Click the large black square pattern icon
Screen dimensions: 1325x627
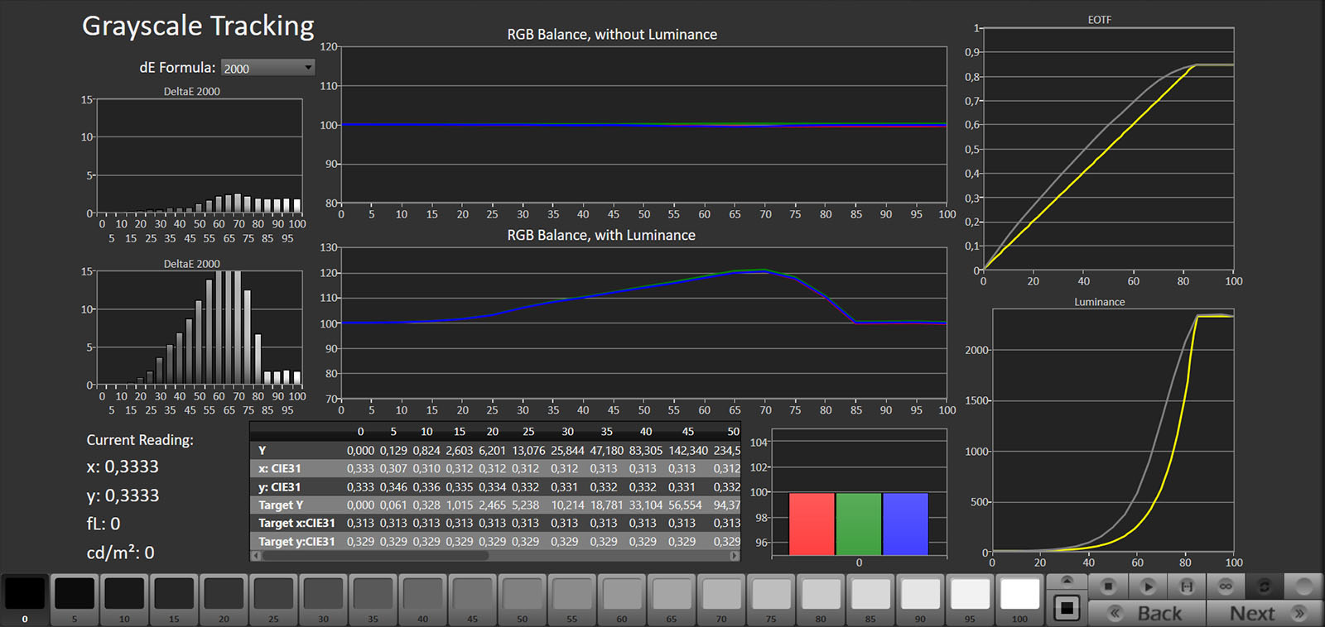1067,609
